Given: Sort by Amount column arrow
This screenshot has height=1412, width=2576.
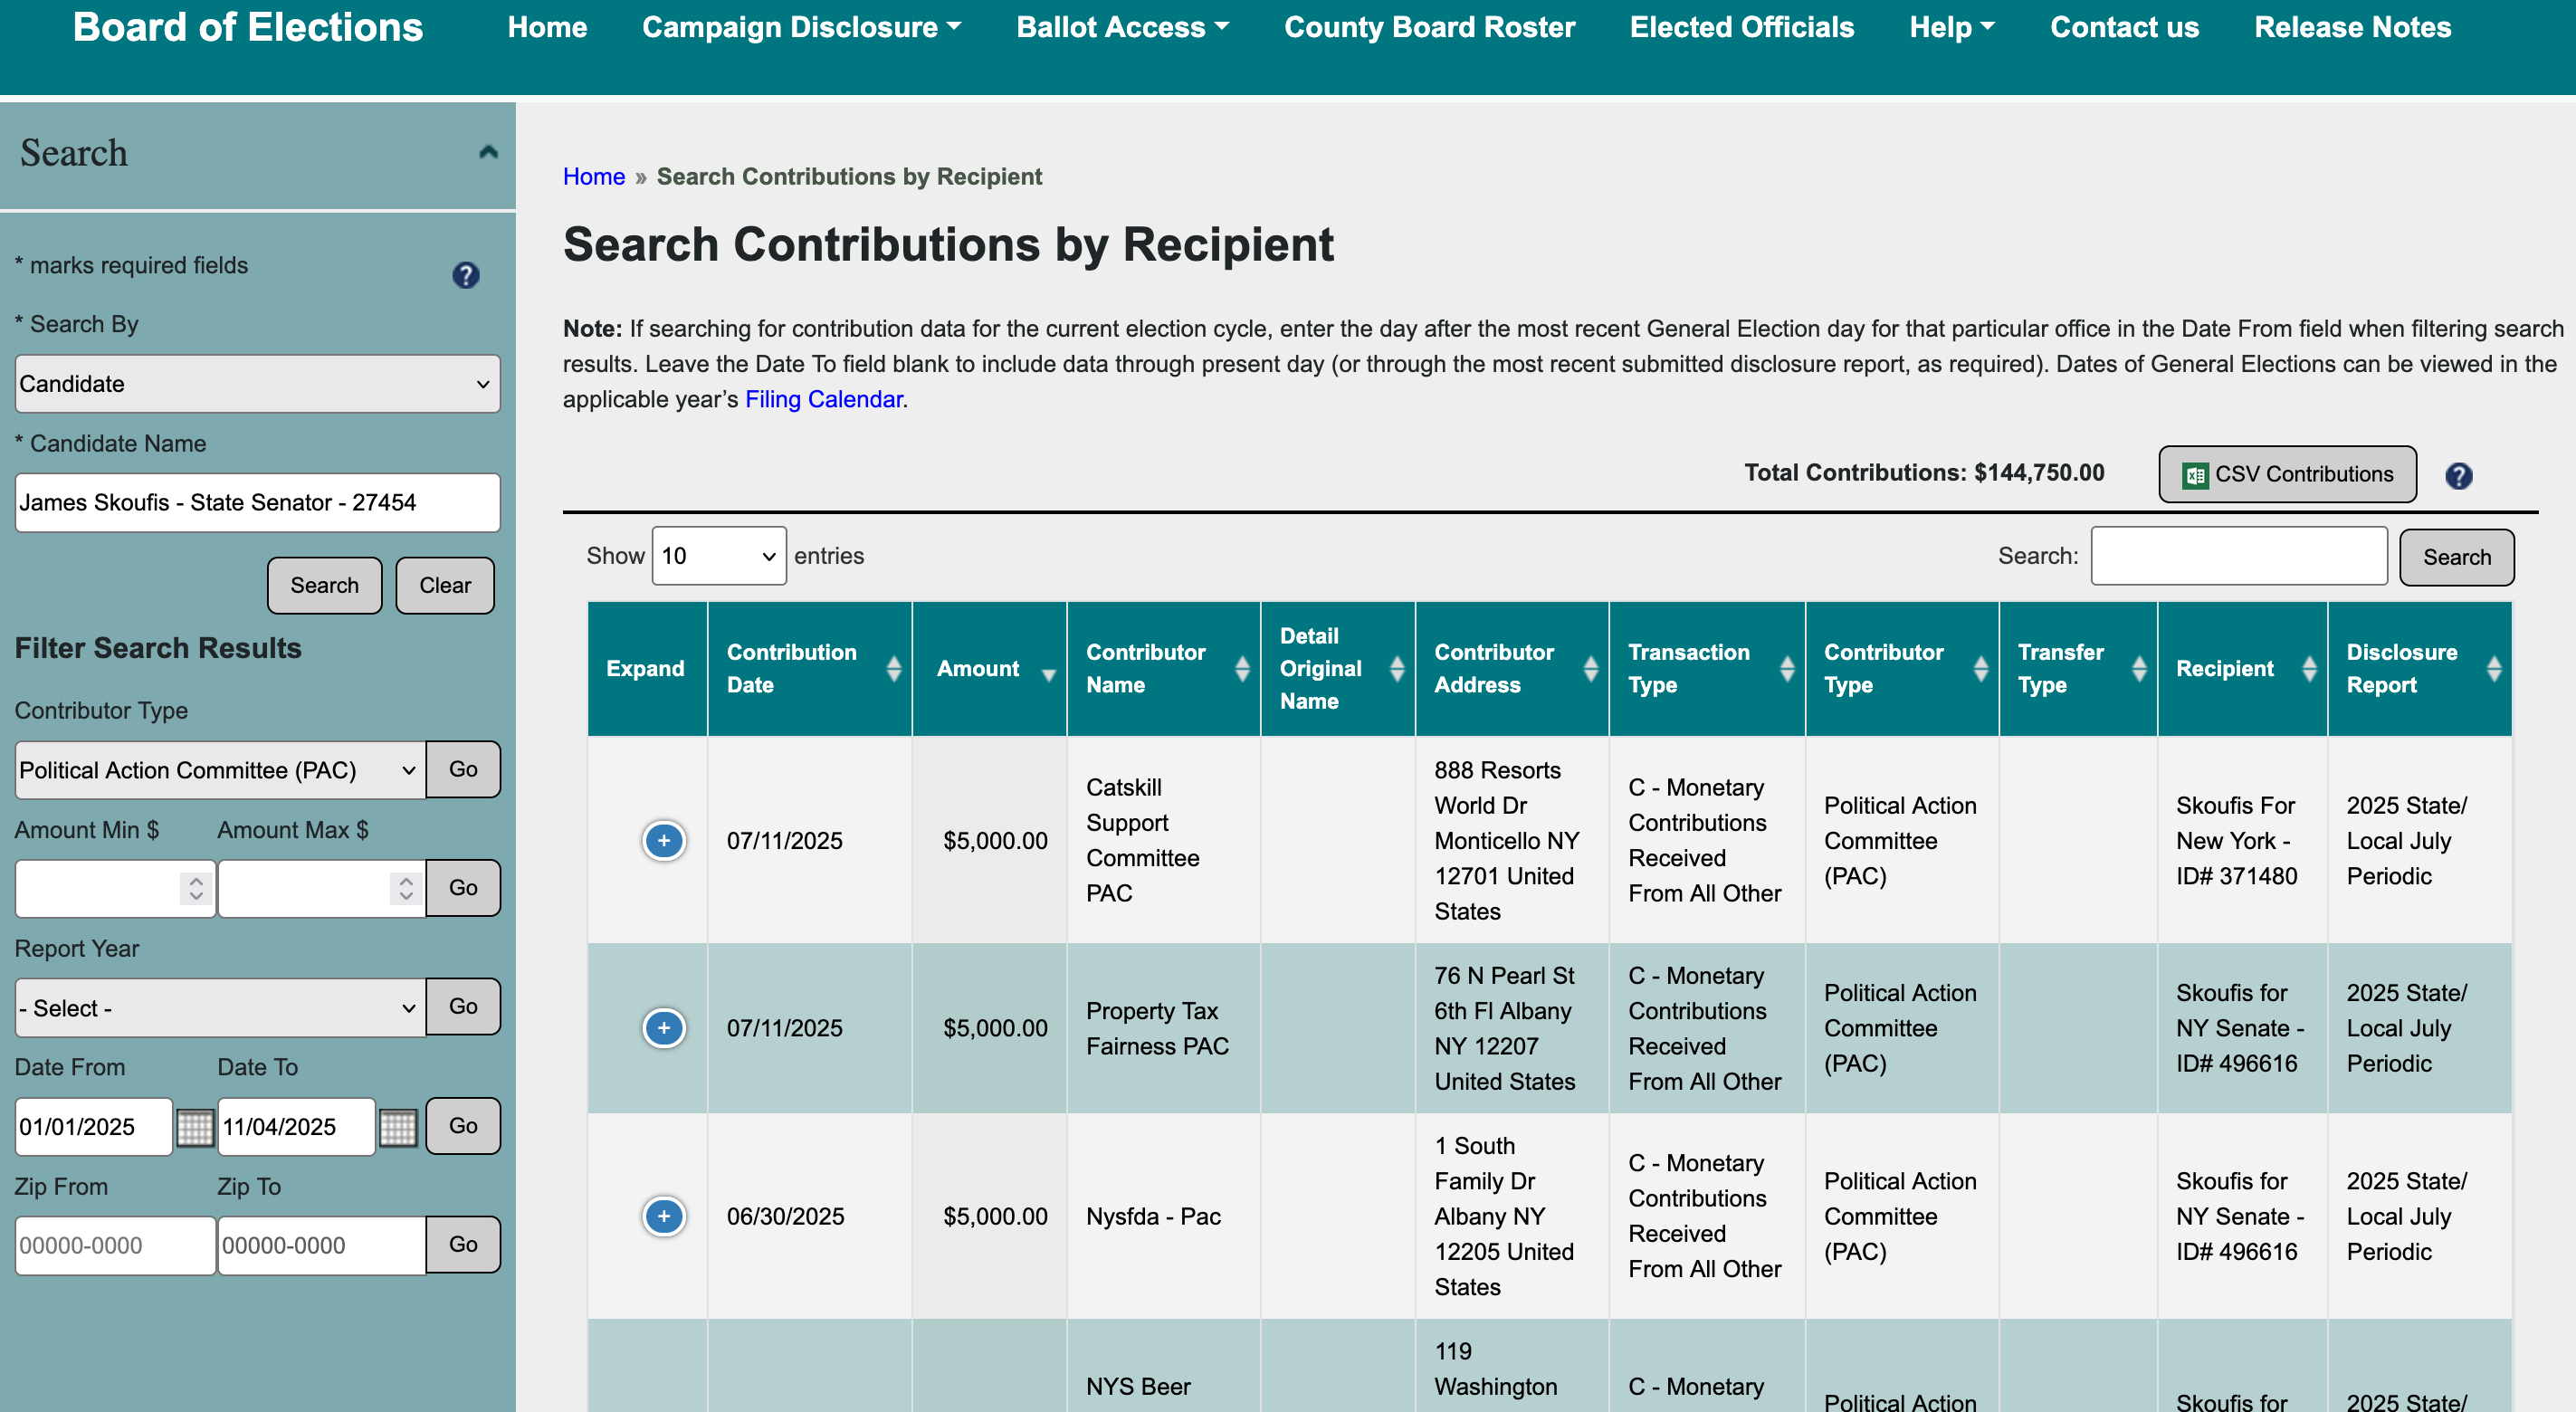Looking at the screenshot, I should [1048, 674].
